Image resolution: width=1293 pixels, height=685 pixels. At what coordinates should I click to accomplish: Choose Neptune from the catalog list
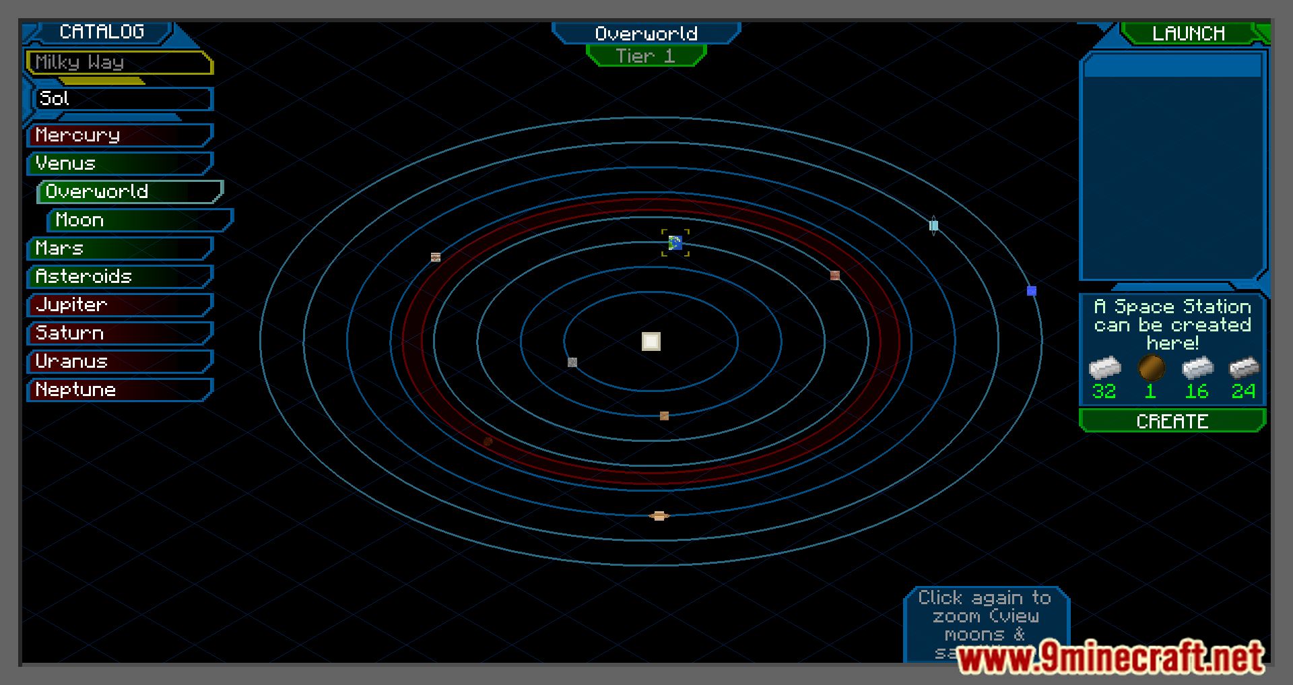(120, 390)
